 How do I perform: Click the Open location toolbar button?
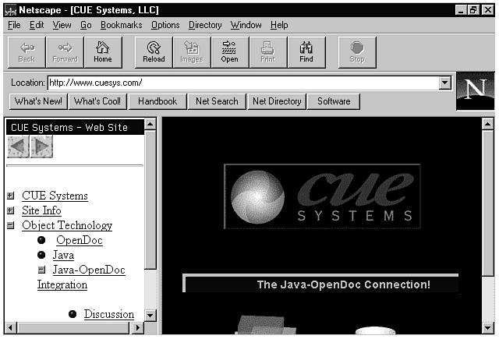coord(229,51)
